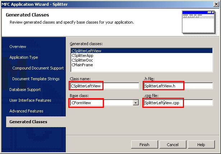This screenshot has height=154, width=221.
Task: Click the Finish button
Action: tap(144, 144)
